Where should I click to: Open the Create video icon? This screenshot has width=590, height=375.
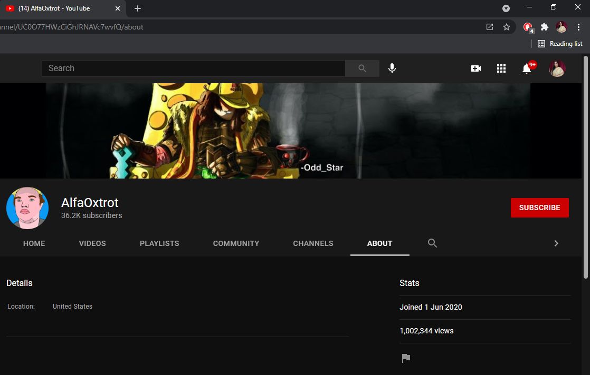[475, 68]
